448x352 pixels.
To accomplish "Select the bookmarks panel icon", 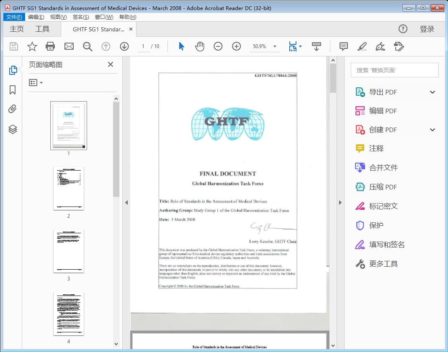I will 12,89.
